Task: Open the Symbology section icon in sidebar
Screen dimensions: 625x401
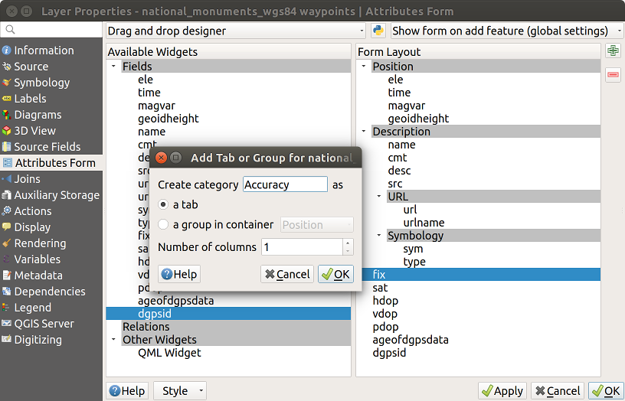Action: click(x=7, y=83)
